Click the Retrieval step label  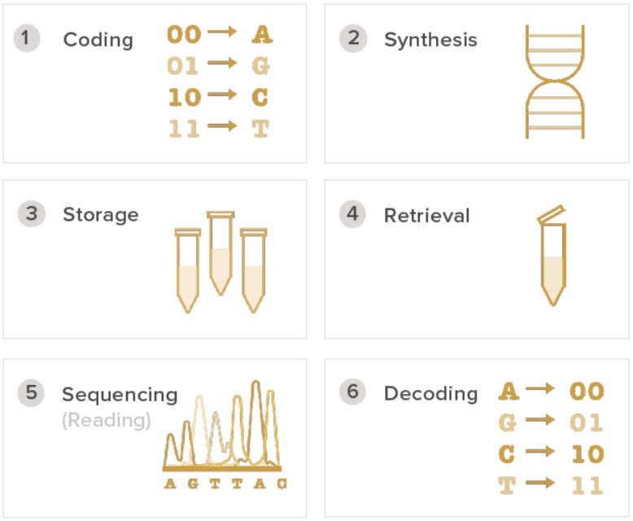[427, 215]
